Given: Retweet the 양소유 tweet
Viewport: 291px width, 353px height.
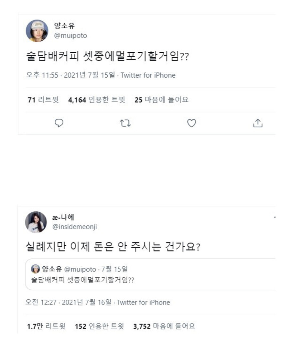Looking at the screenshot, I should pyautogui.click(x=125, y=123).
